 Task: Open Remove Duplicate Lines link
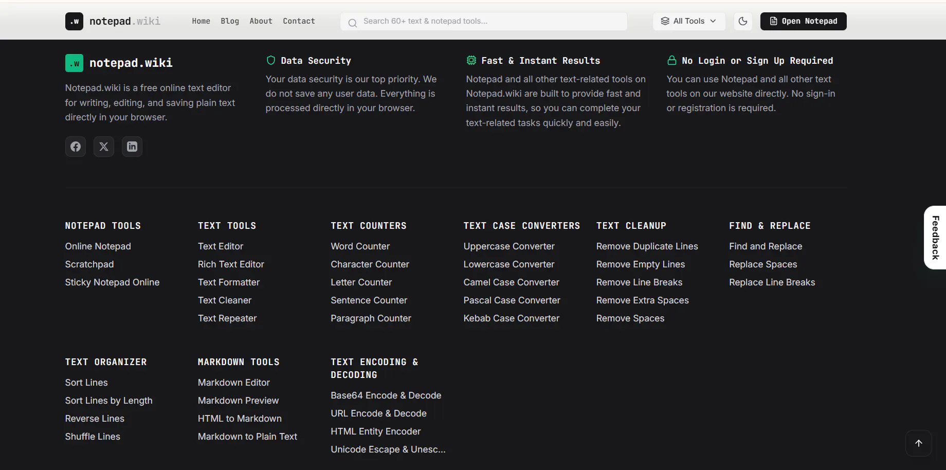647,246
